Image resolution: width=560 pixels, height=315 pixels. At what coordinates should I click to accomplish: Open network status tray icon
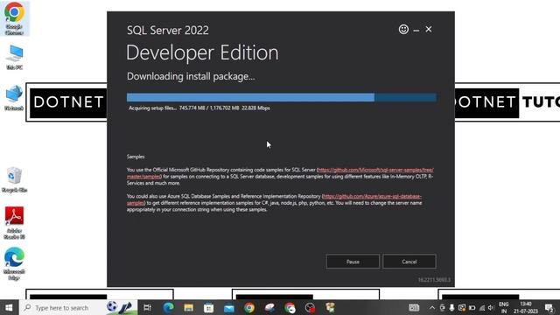click(x=482, y=307)
